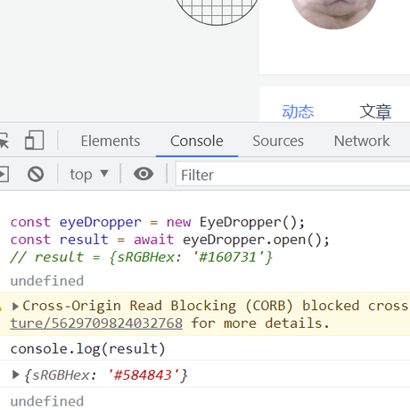Screen dimensions: 410x410
Task: Open the Sources tab
Action: (x=278, y=141)
